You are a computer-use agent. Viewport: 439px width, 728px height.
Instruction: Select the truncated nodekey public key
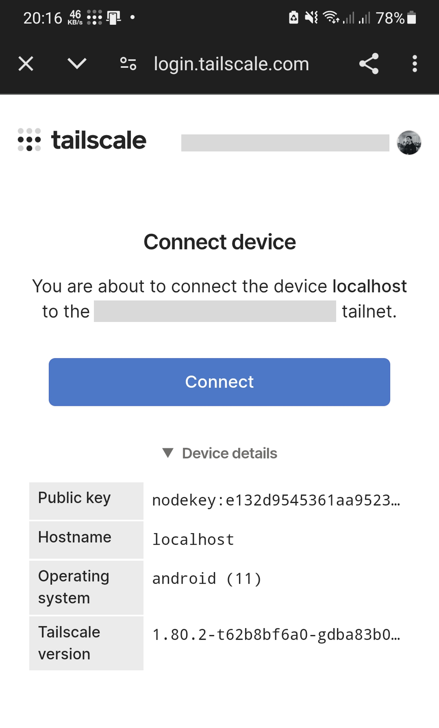click(x=276, y=500)
